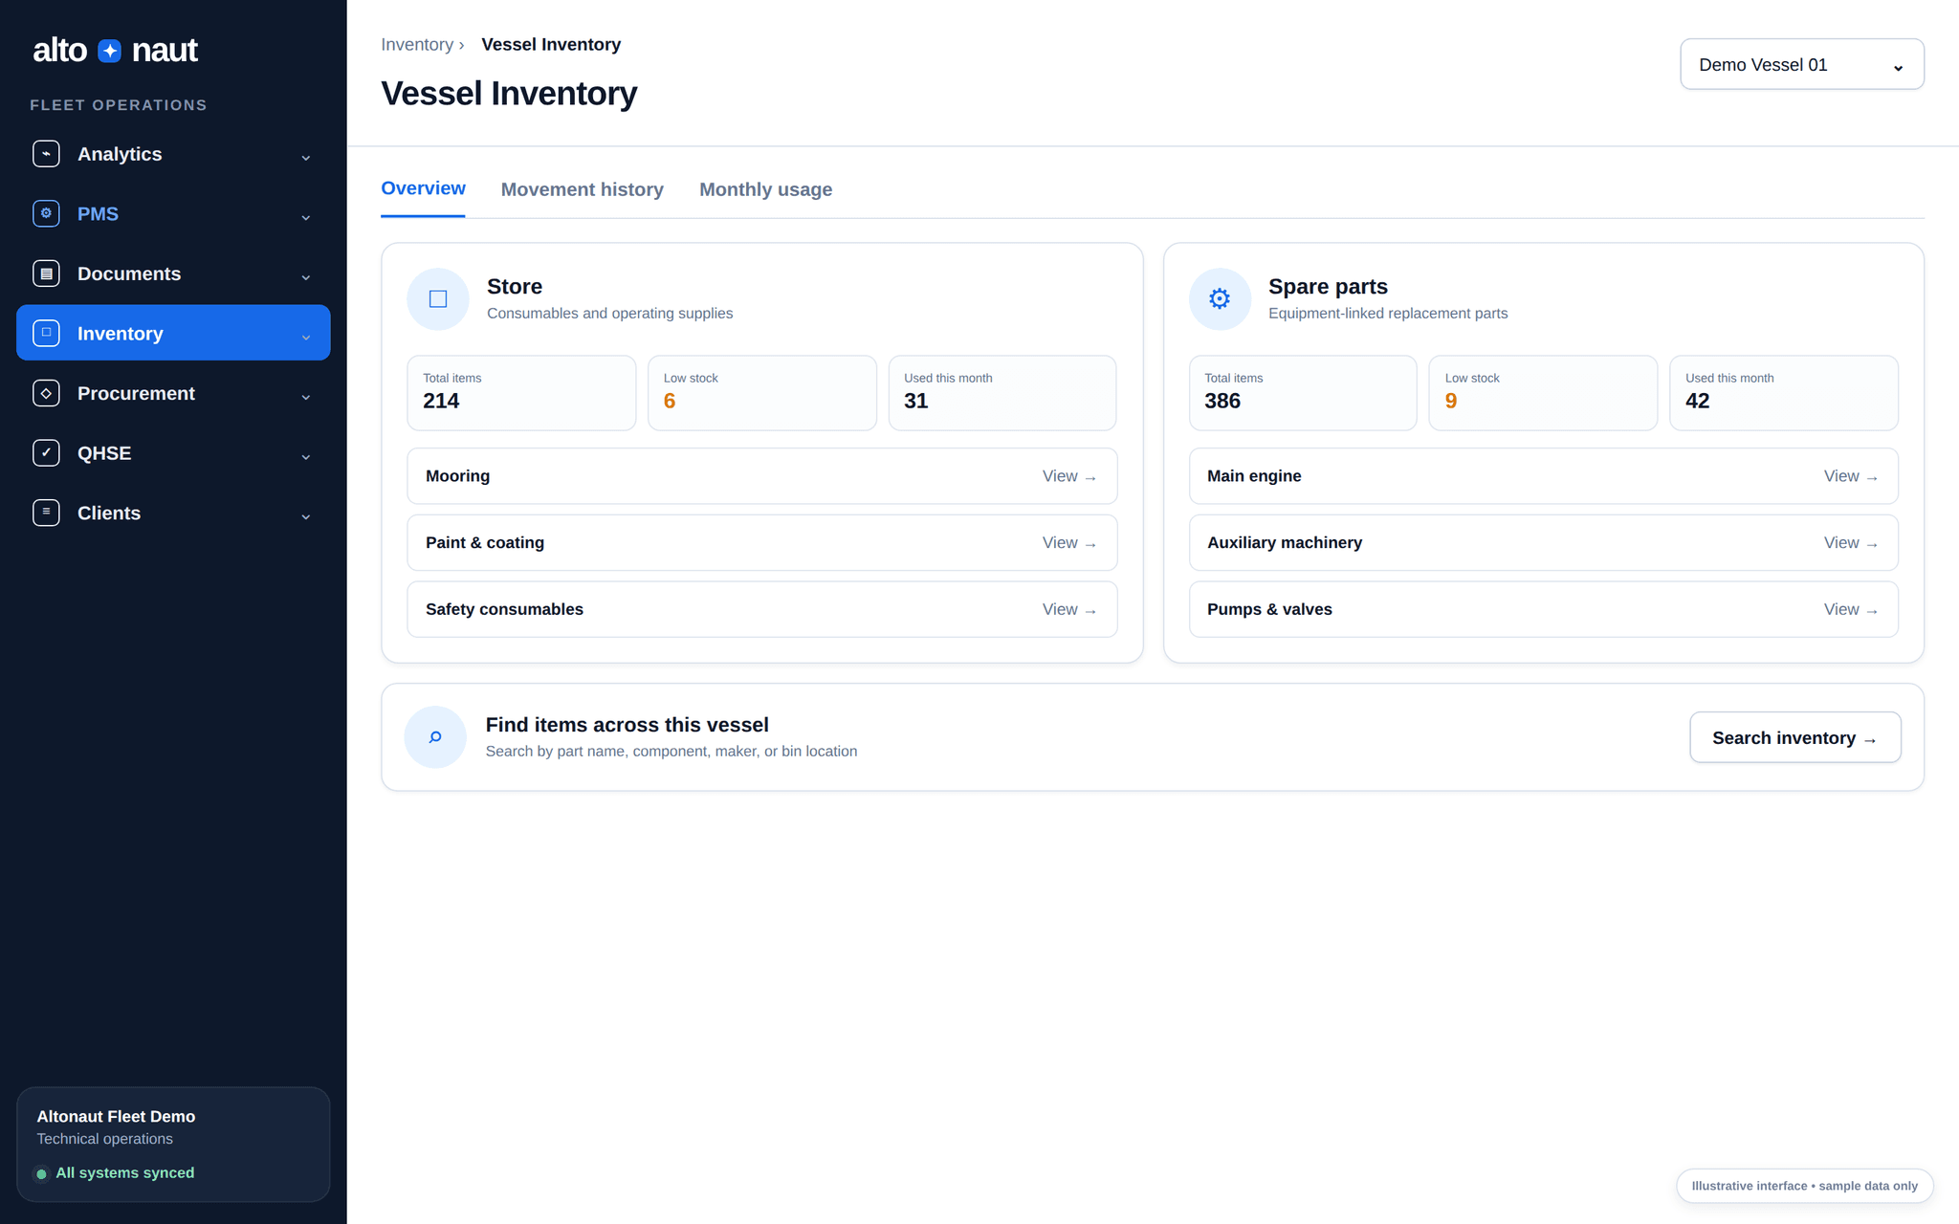Viewport: 1959px width, 1224px height.
Task: Click the PMS gear icon in sidebar
Action: tap(46, 213)
